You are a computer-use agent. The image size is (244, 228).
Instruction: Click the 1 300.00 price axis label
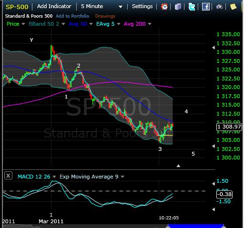(x=228, y=158)
